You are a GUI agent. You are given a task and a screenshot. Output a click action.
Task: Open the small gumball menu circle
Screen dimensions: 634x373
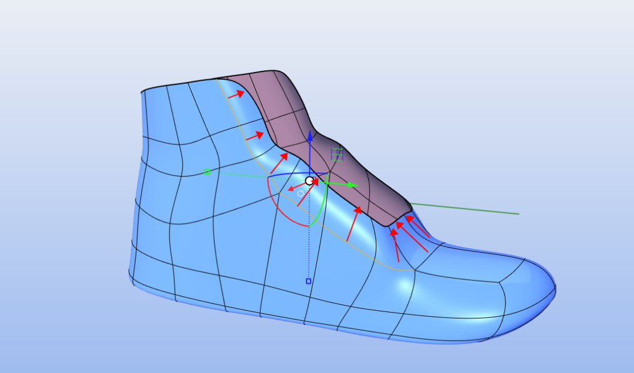(x=301, y=194)
